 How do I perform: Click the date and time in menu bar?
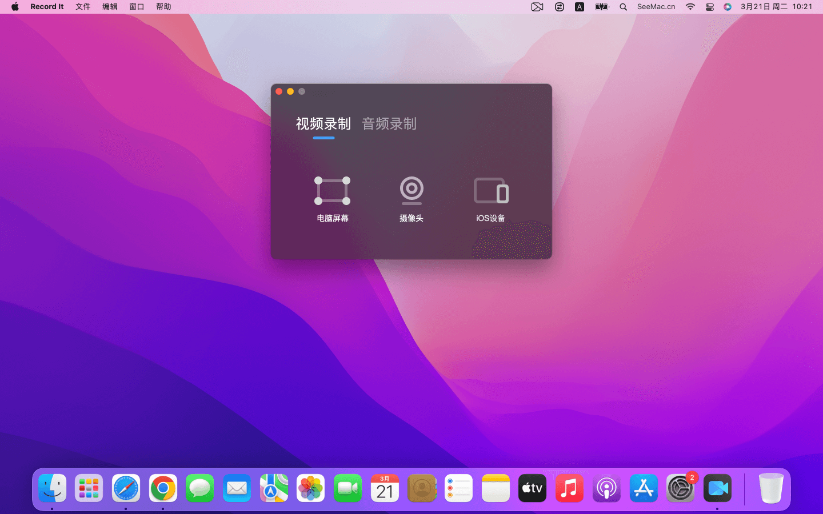(776, 7)
